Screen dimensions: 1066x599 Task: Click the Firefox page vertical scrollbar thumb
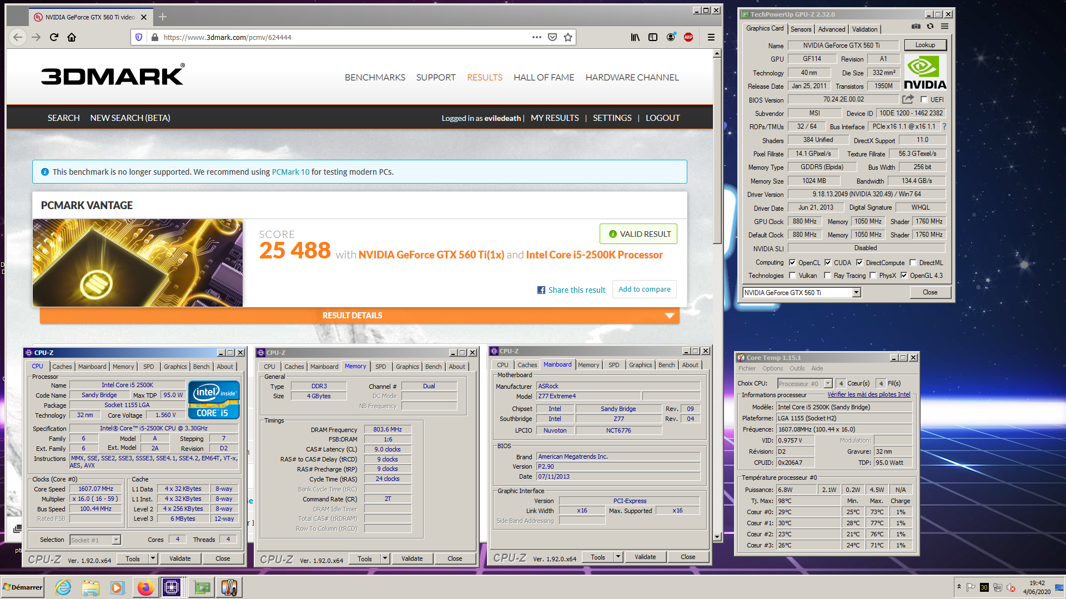pyautogui.click(x=717, y=150)
